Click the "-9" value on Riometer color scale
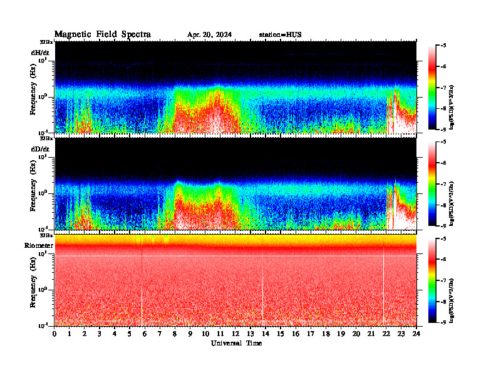496x383 pixels. point(443,323)
